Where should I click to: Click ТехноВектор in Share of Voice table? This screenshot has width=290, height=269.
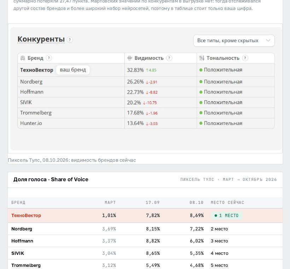coord(26,216)
